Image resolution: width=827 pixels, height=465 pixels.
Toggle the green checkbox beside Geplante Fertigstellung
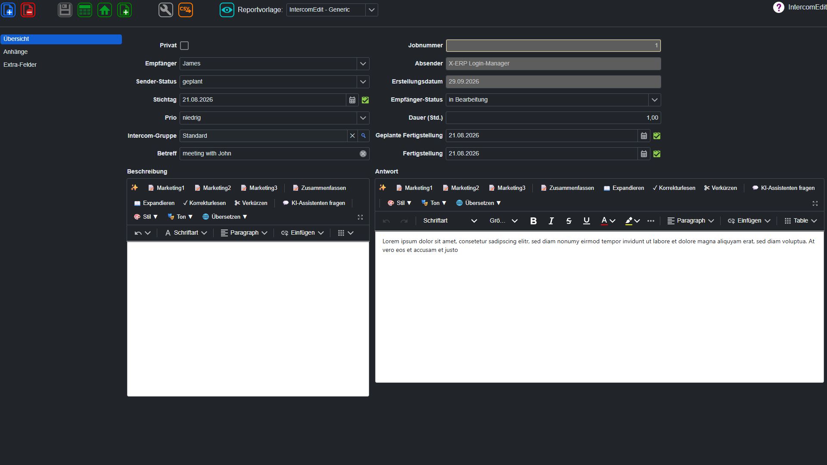click(657, 136)
